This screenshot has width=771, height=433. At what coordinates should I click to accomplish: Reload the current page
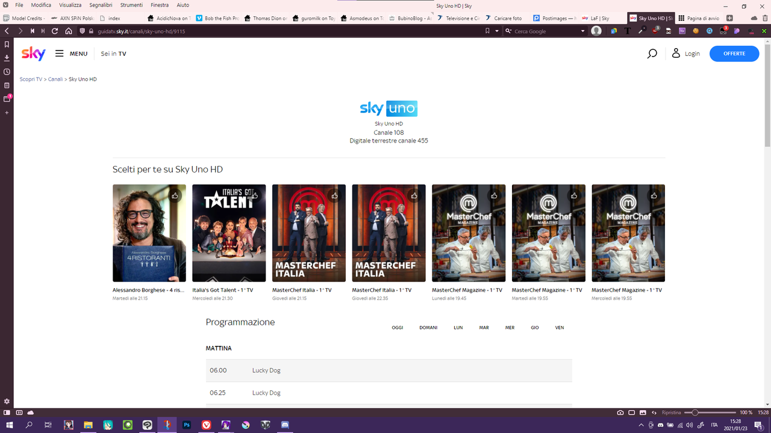pos(55,31)
